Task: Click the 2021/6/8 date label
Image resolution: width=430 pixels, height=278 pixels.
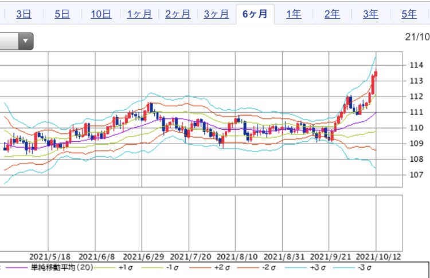Action: [96, 257]
